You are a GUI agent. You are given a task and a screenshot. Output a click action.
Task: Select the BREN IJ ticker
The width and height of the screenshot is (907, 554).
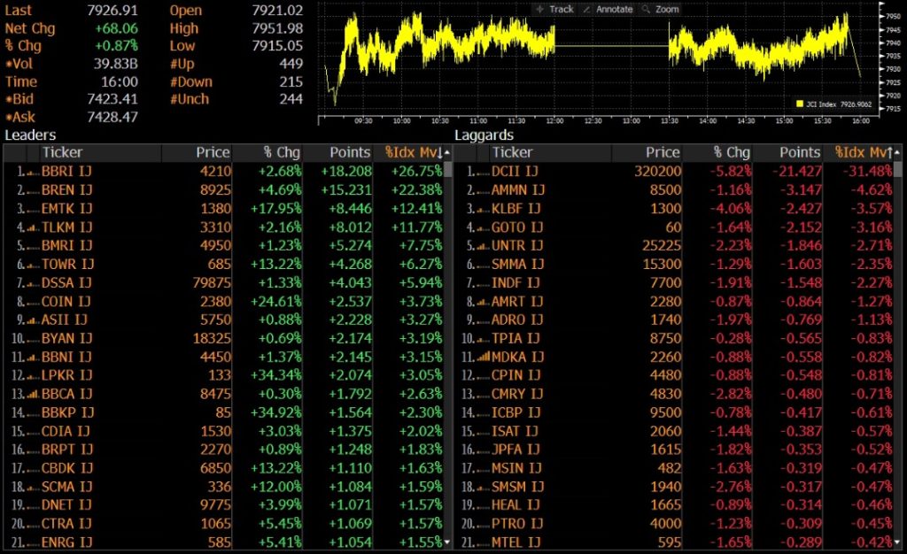click(66, 190)
